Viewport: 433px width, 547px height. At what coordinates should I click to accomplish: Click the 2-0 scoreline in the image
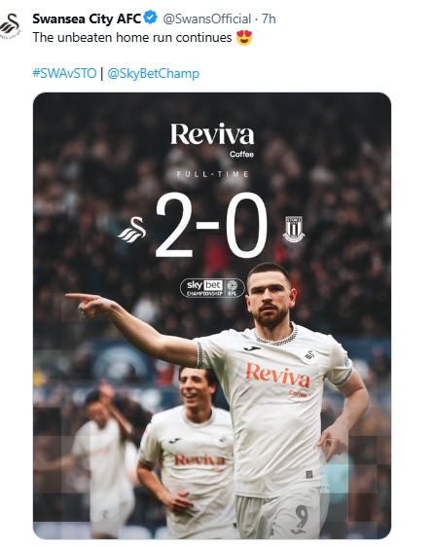(211, 225)
